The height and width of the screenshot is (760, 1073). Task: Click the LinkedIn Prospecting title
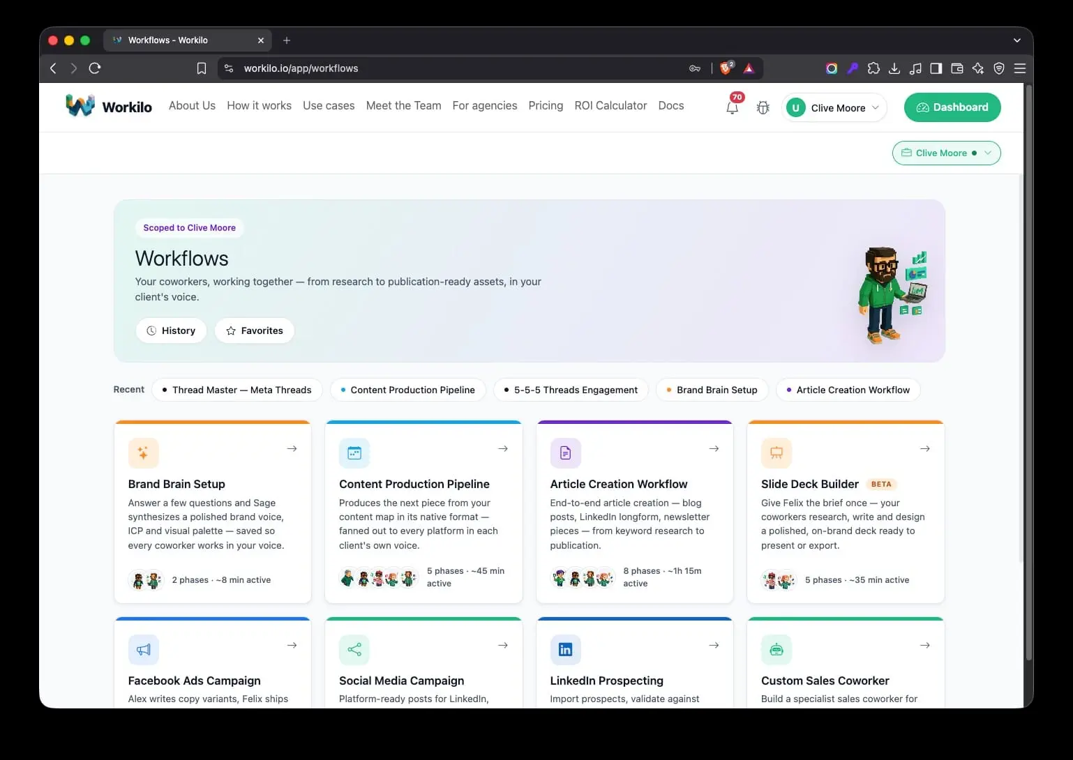click(607, 681)
